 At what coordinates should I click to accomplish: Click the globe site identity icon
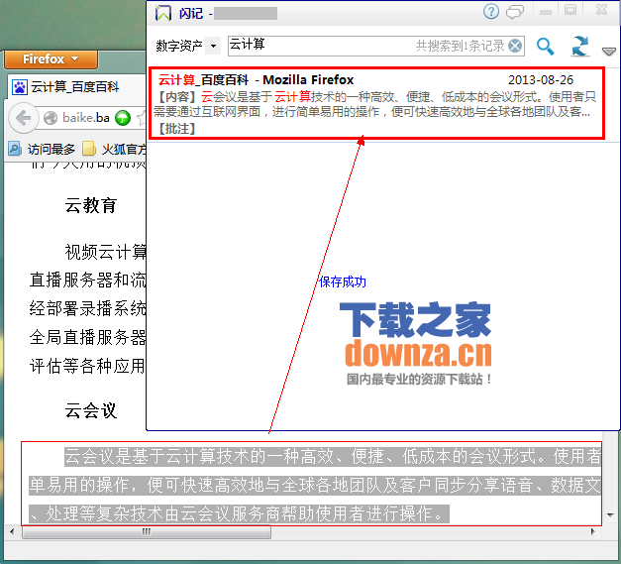[x=51, y=118]
